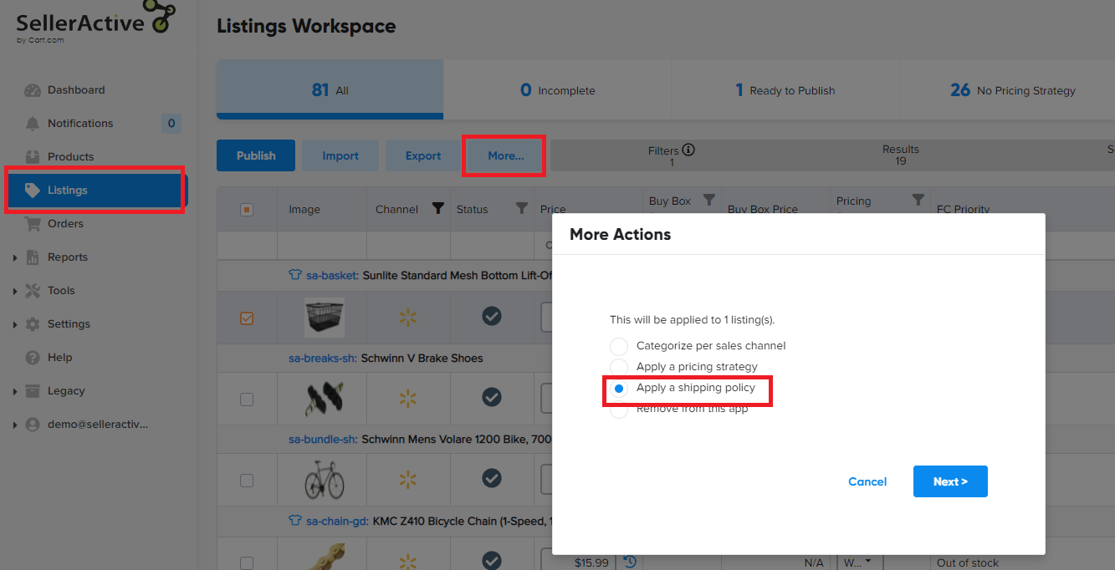The width and height of the screenshot is (1115, 570).
Task: Check the Schwinn V Brake Shoes checkbox
Action: 247,400
